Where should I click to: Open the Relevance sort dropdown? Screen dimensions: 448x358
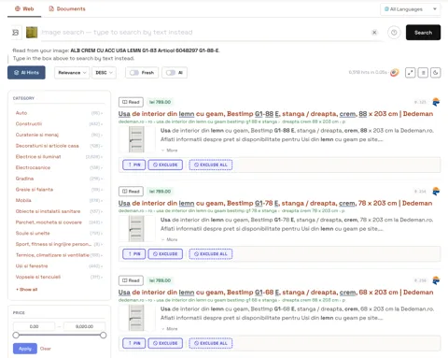[72, 73]
